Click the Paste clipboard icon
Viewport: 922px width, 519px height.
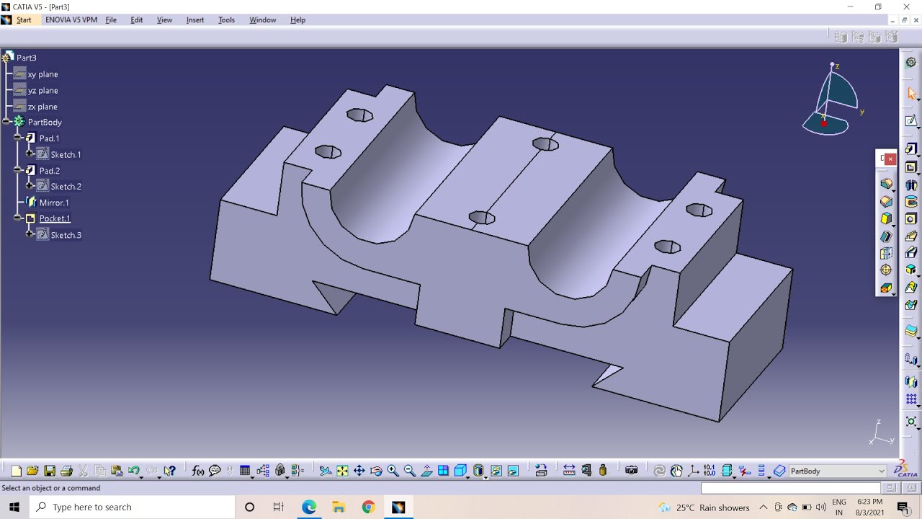(116, 471)
